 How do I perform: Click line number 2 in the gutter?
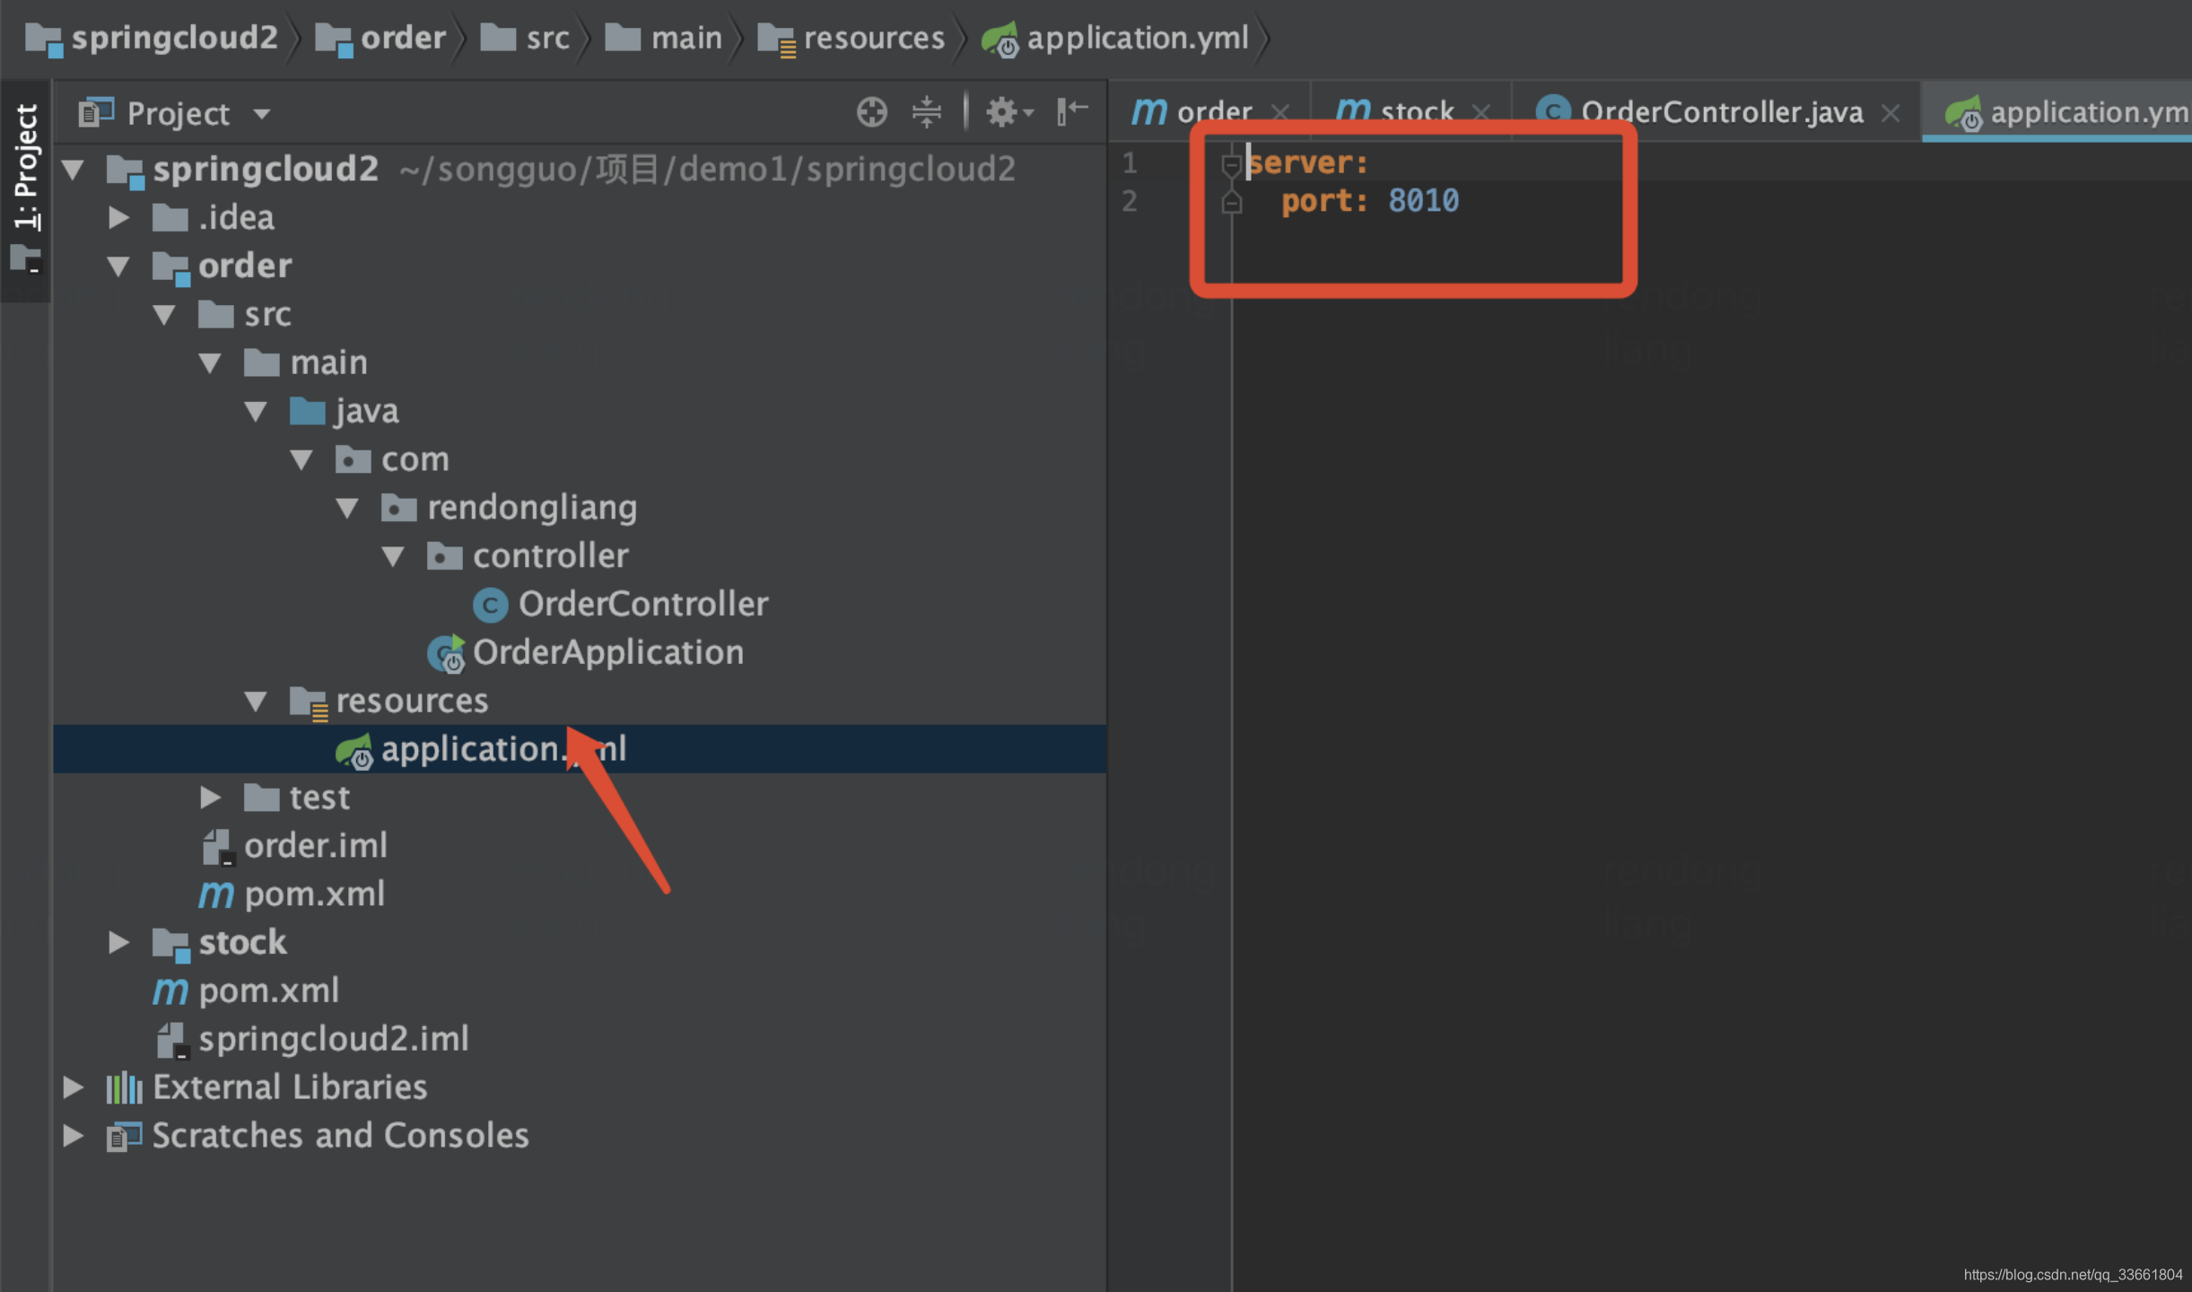tap(1130, 201)
